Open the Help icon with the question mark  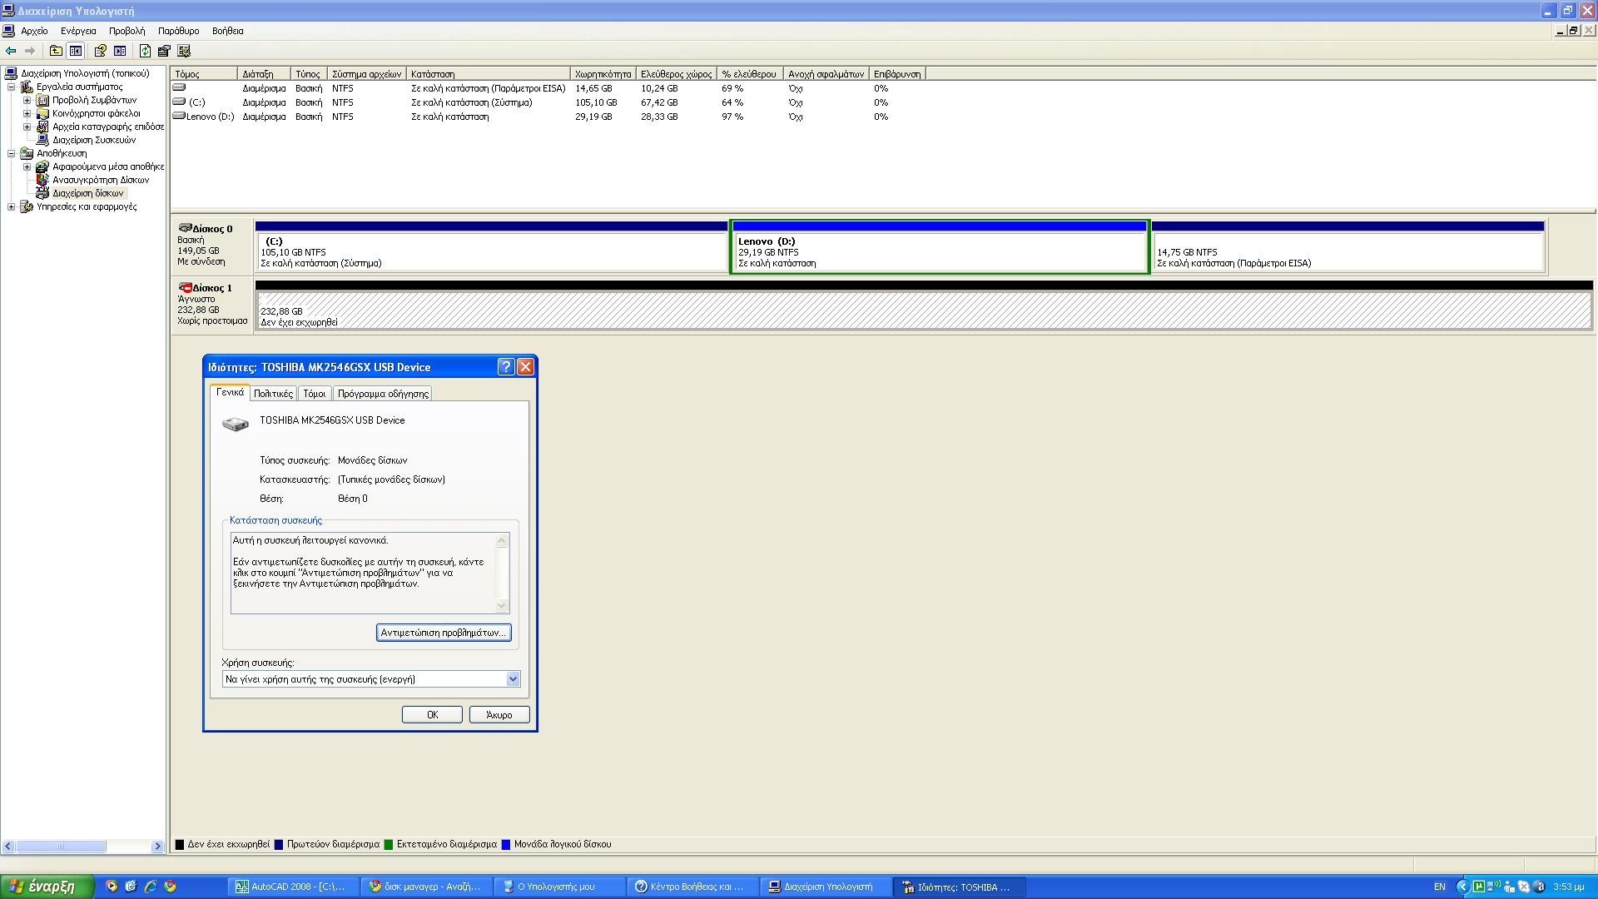pyautogui.click(x=101, y=51)
